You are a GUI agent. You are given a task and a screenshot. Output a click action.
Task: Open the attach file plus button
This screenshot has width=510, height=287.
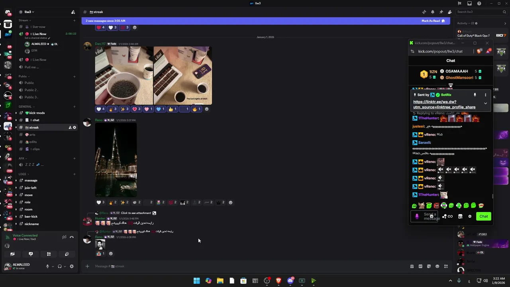[x=87, y=266]
